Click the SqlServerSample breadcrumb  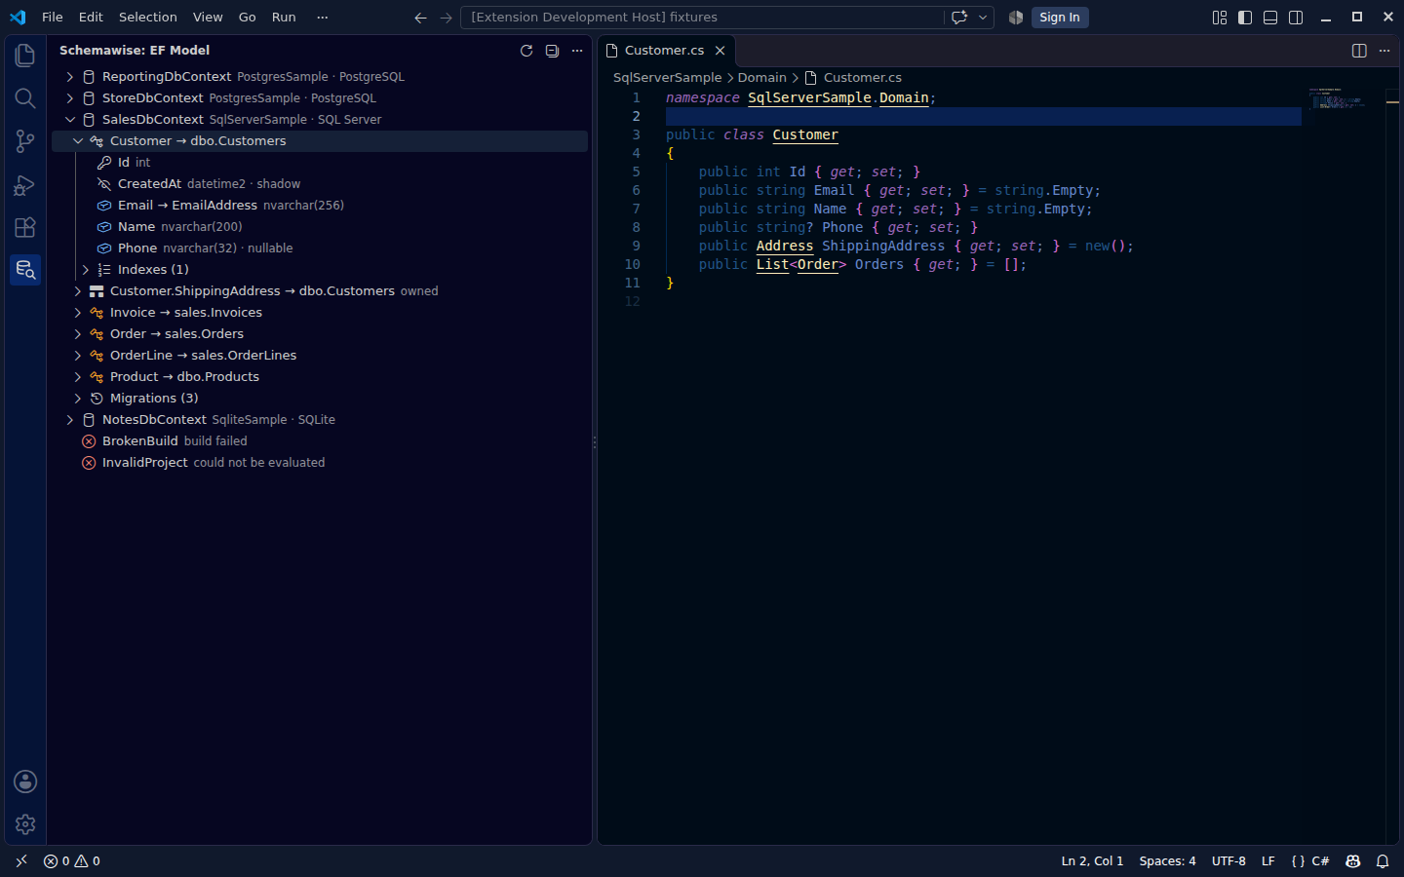point(668,78)
